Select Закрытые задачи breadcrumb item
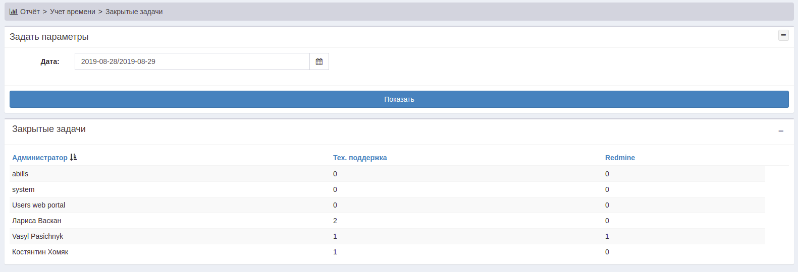 [134, 12]
